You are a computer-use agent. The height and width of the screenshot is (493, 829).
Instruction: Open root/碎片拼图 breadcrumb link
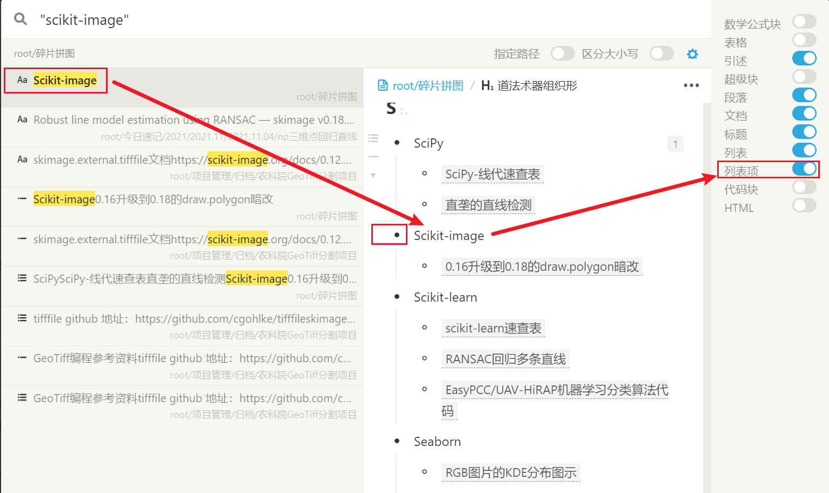[428, 85]
